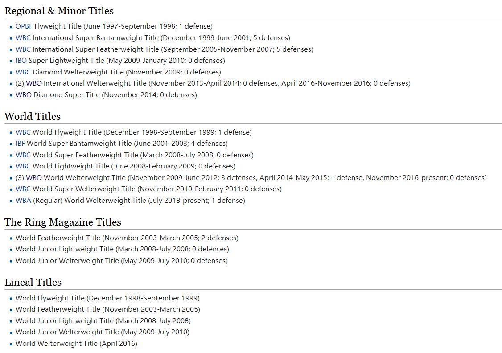
Task: Open WBO link for International Welterweight Title
Action: click(x=34, y=83)
